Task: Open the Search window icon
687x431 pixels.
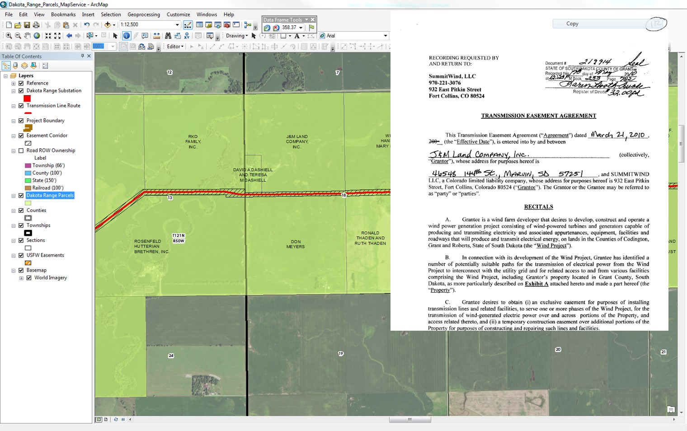Action: pos(218,25)
